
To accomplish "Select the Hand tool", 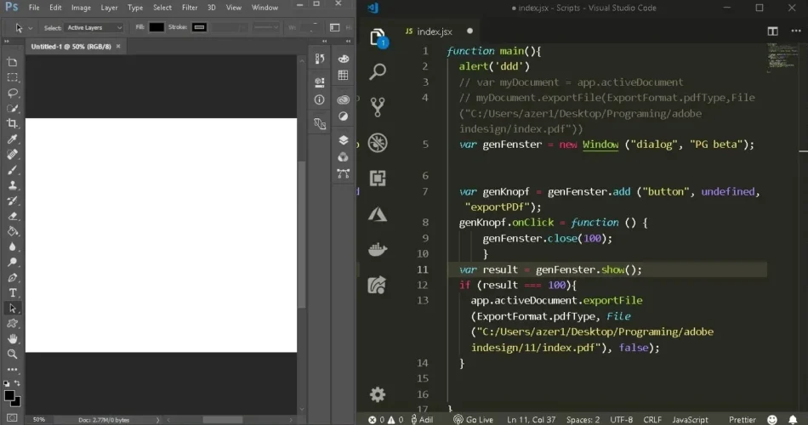I will [x=13, y=339].
